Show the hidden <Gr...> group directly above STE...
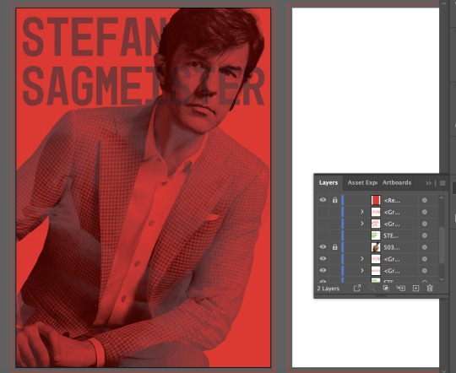 323,224
